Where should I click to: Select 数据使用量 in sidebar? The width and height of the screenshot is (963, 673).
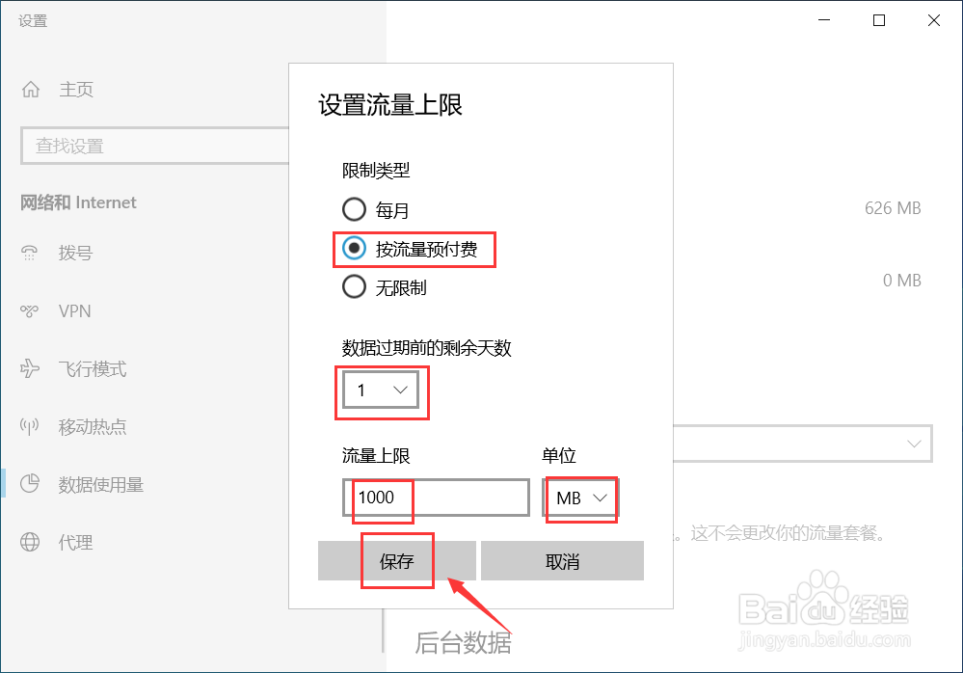click(x=101, y=484)
